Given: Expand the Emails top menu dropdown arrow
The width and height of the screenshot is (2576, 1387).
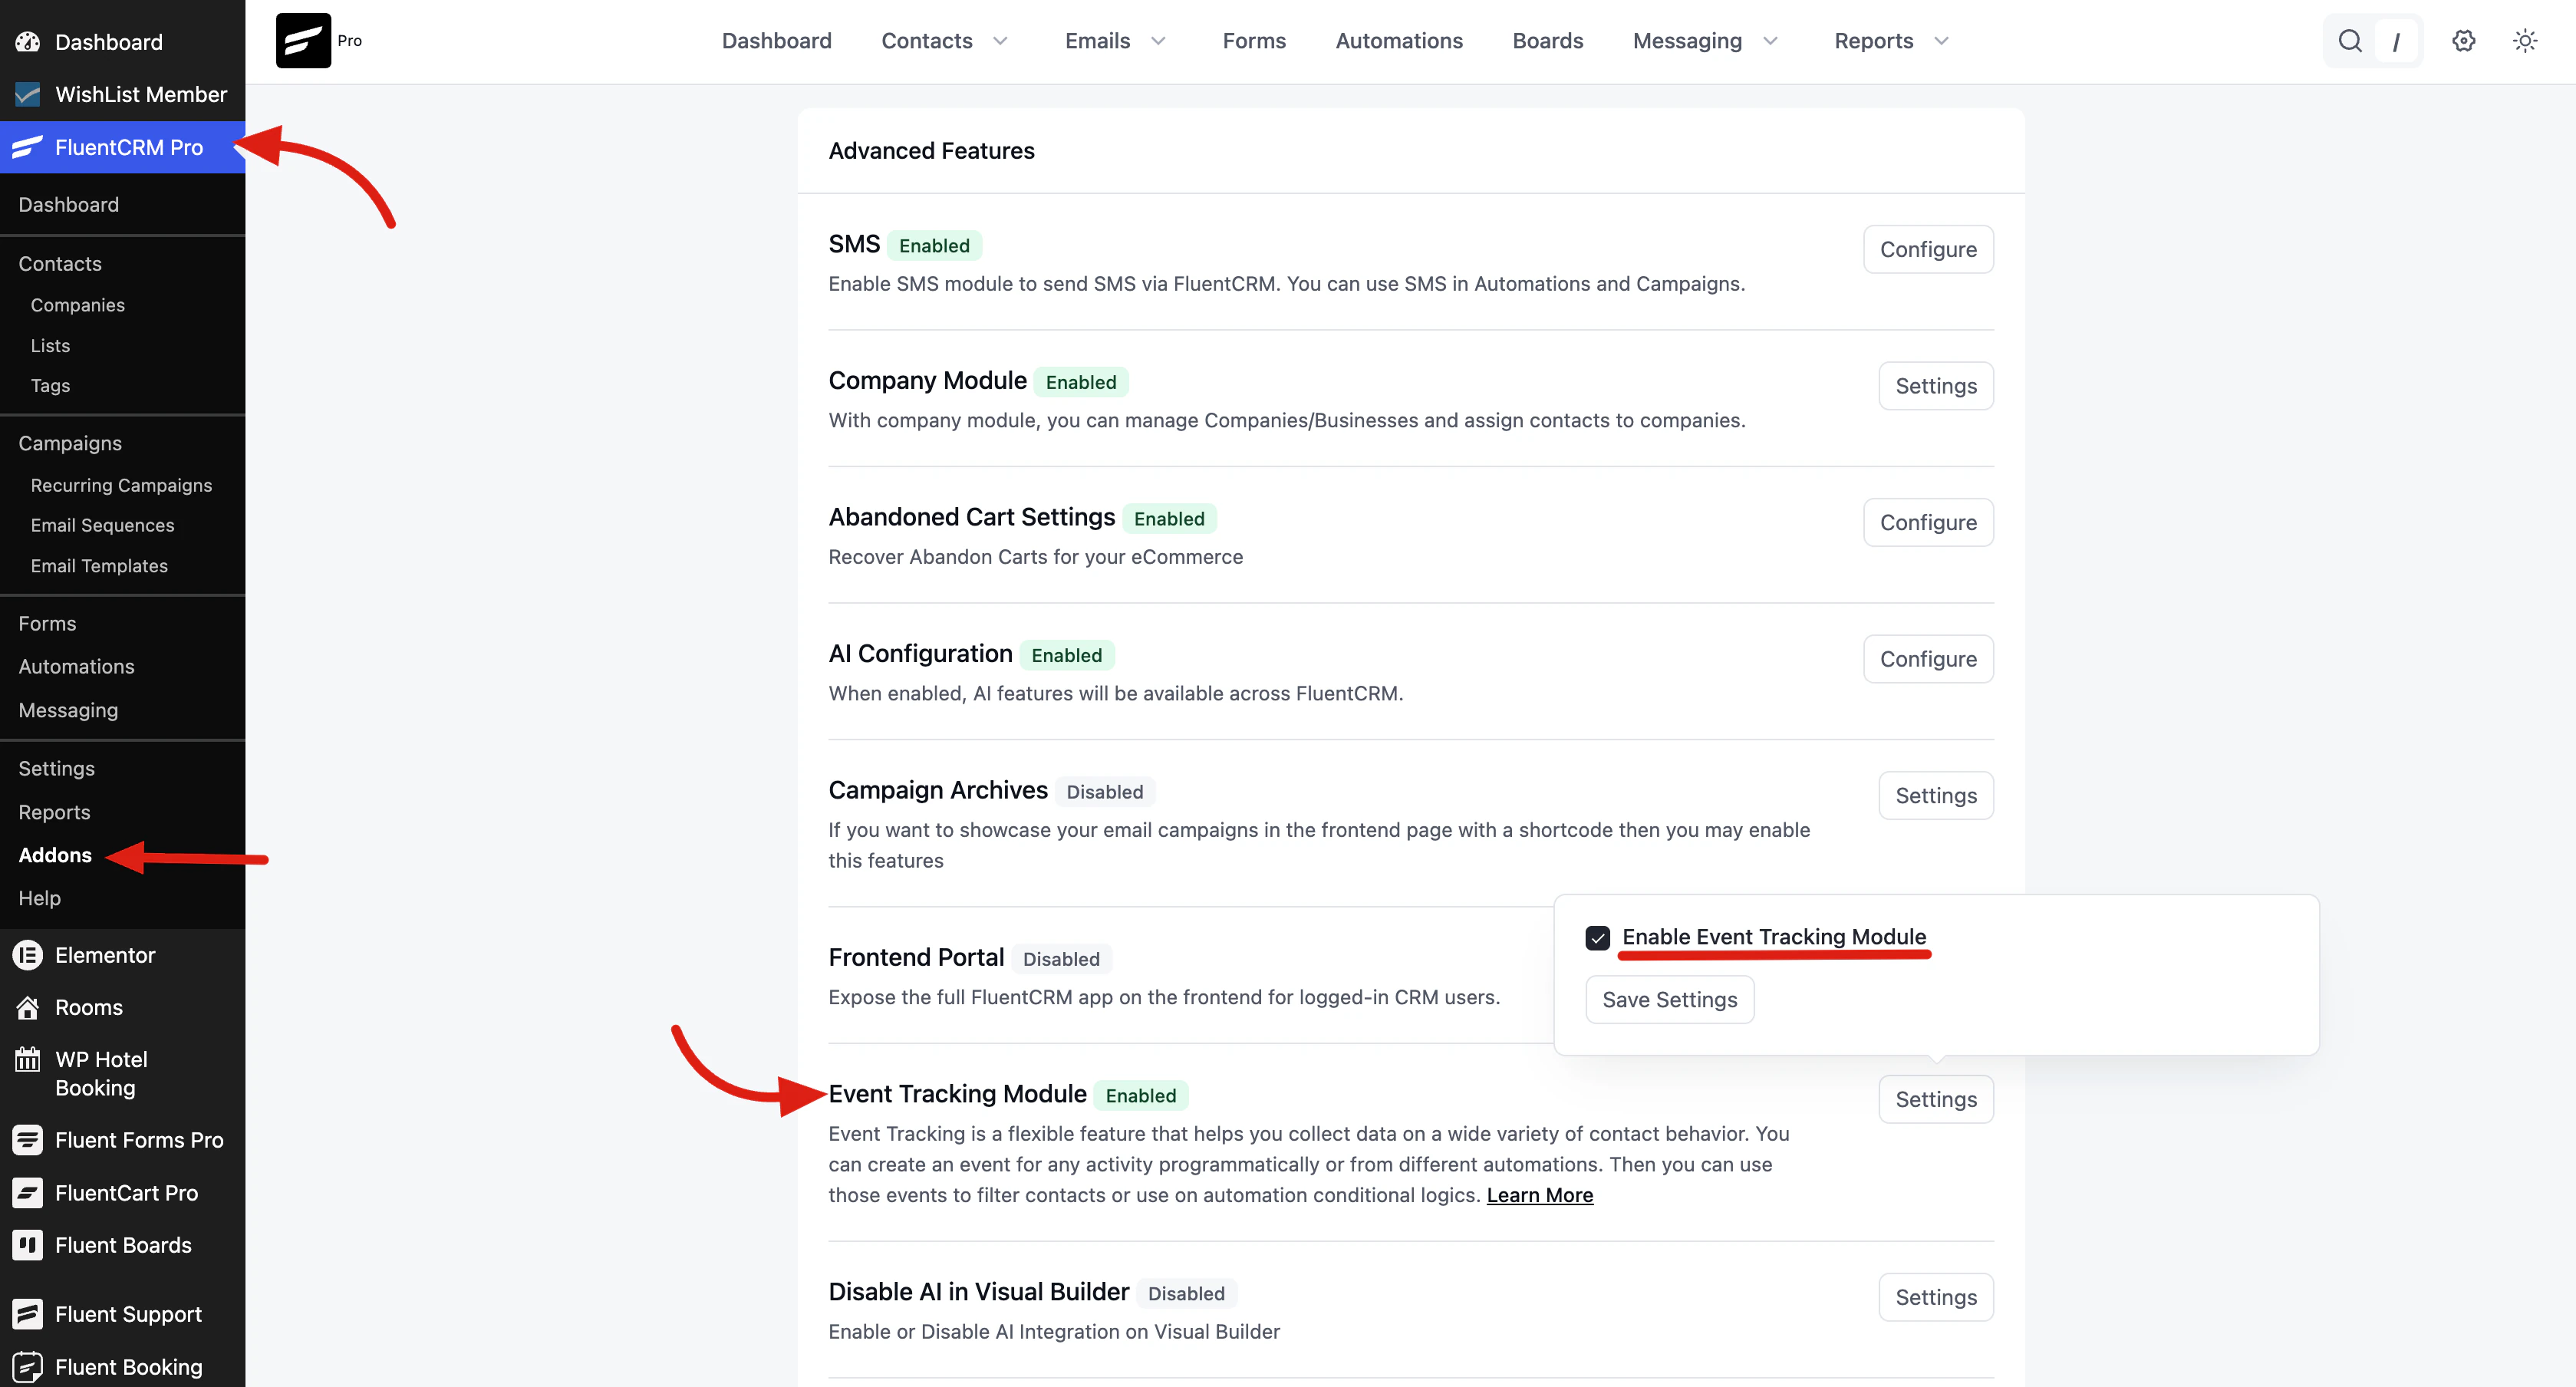Looking at the screenshot, I should (1158, 41).
